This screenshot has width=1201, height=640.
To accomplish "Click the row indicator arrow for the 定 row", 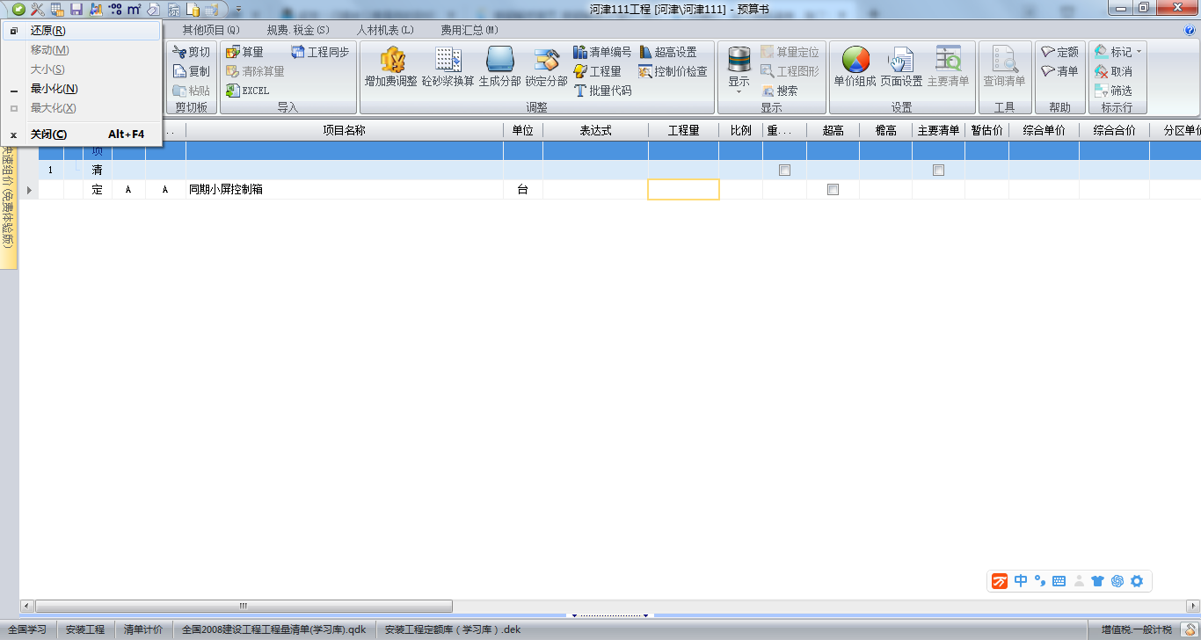I will pyautogui.click(x=29, y=190).
